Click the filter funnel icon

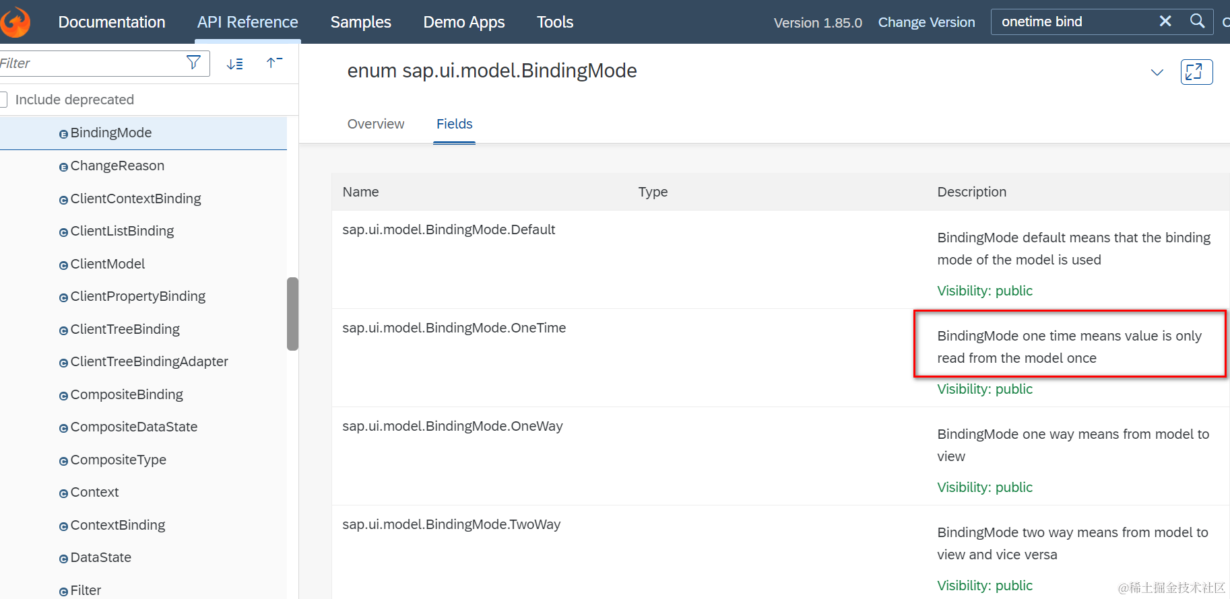(193, 63)
